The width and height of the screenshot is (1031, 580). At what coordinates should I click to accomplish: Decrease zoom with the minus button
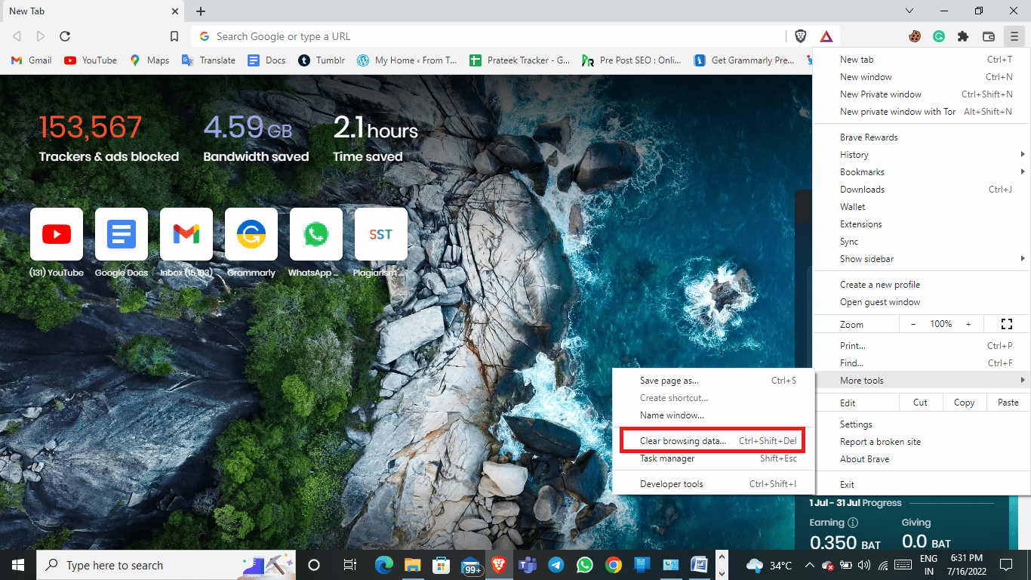[x=913, y=324]
